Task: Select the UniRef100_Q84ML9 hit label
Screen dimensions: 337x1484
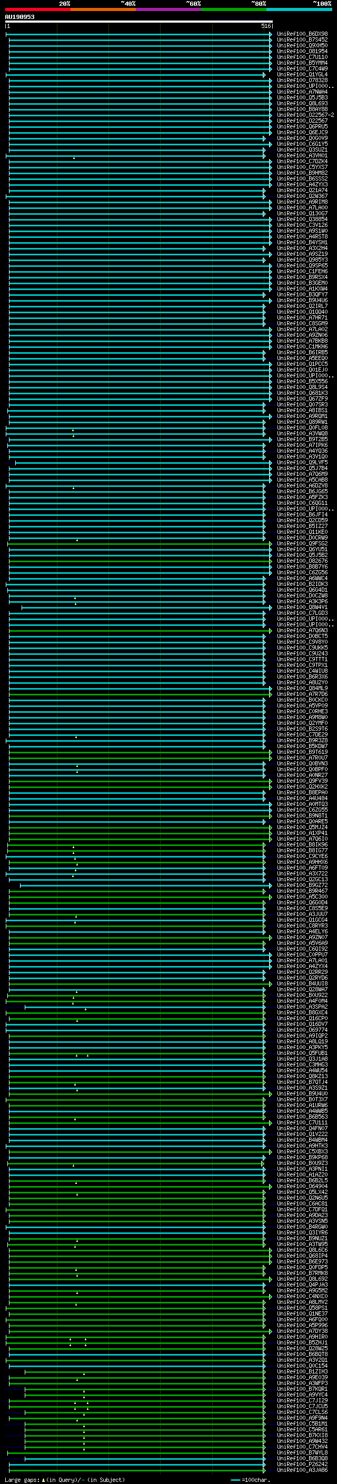Action: click(302, 689)
